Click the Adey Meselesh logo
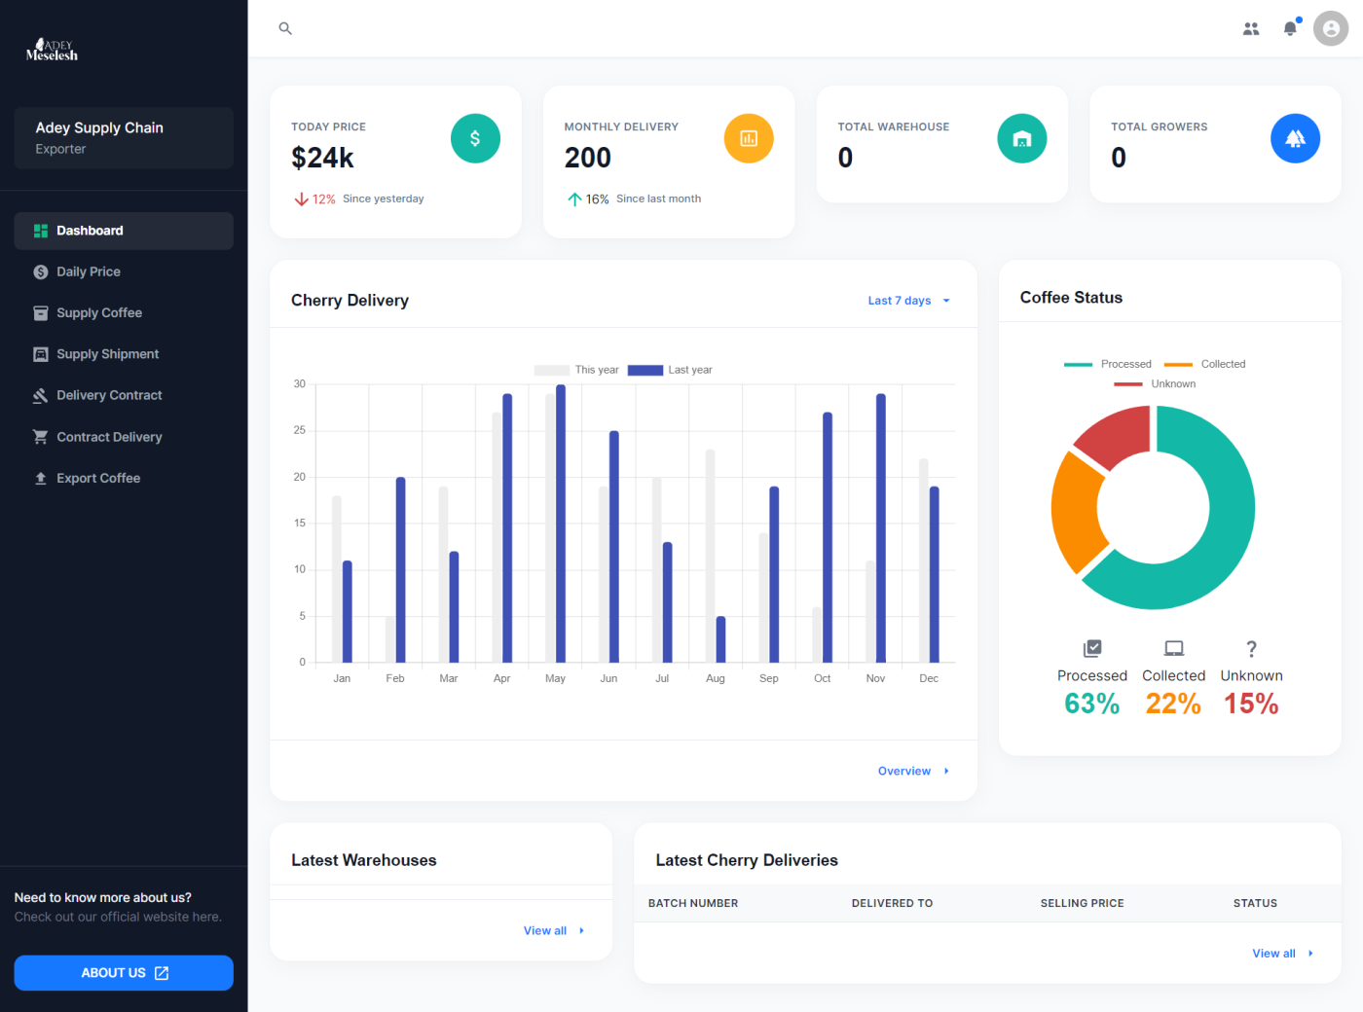The height and width of the screenshot is (1012, 1363). click(52, 51)
